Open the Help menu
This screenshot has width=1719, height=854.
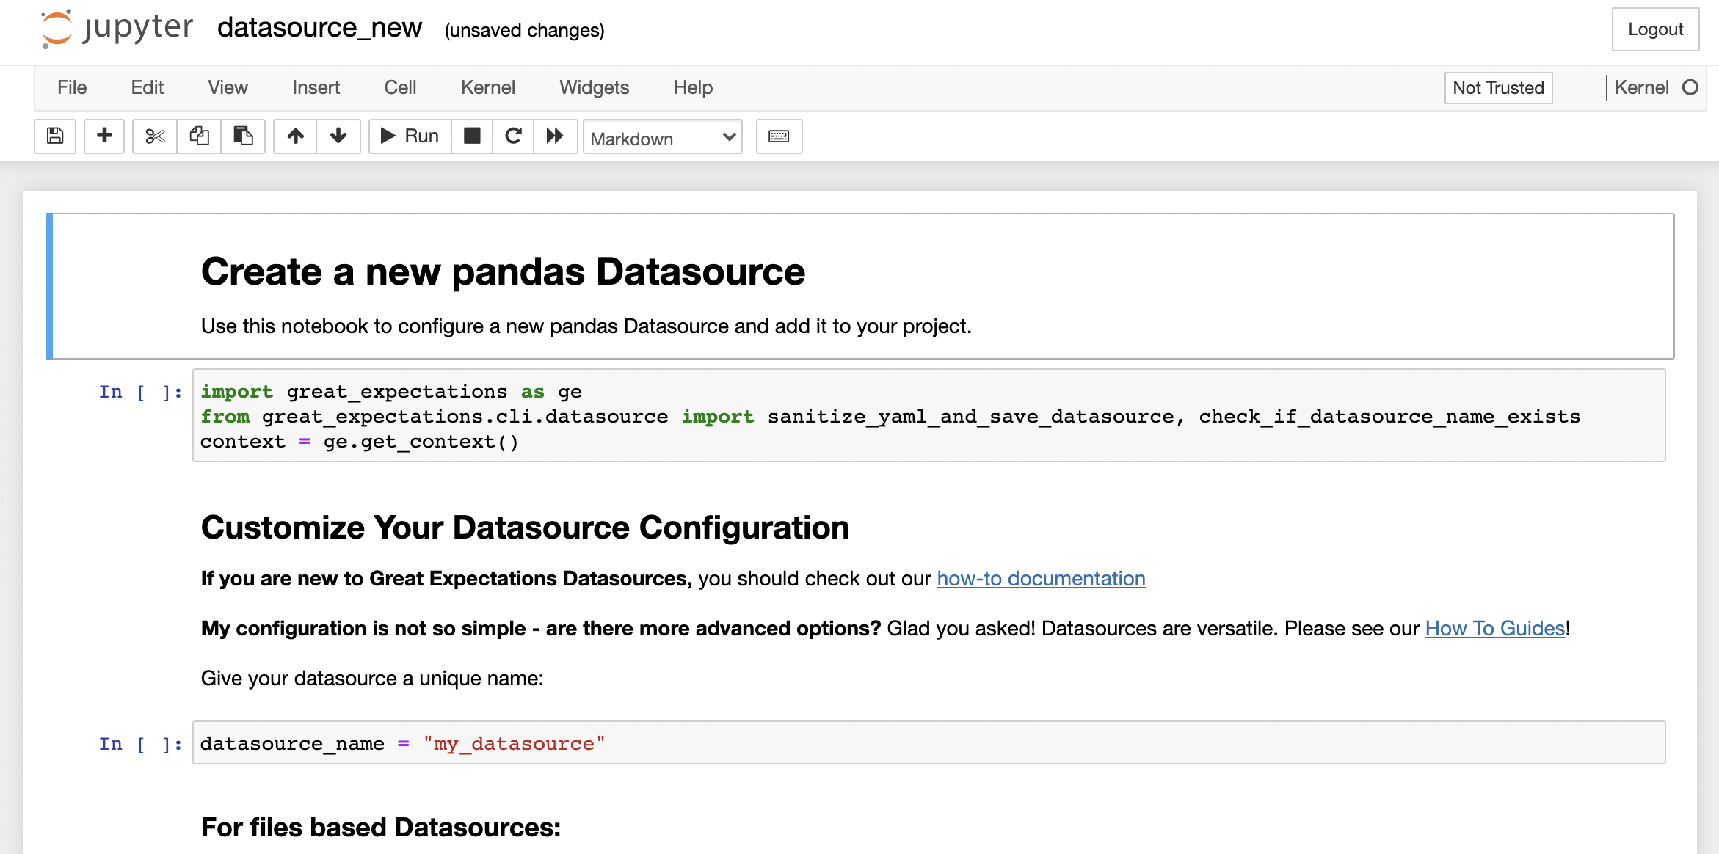pos(693,88)
